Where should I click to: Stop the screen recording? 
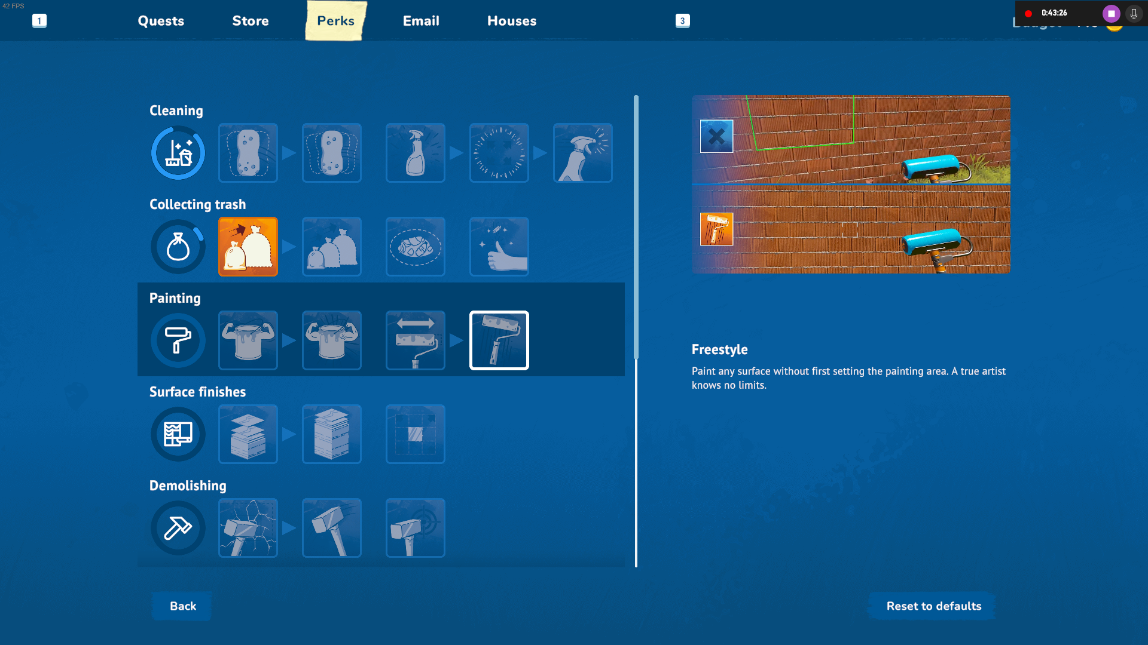pyautogui.click(x=1111, y=13)
